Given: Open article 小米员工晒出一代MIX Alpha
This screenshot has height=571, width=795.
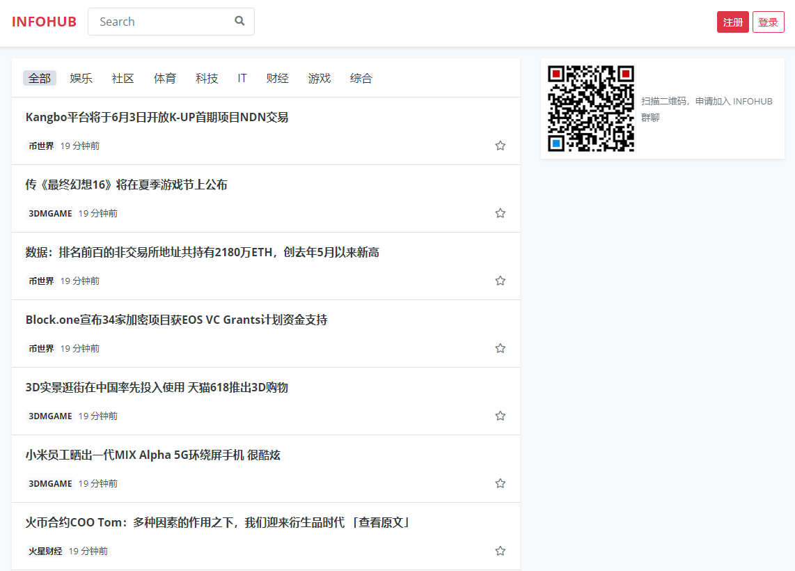Looking at the screenshot, I should pyautogui.click(x=152, y=455).
